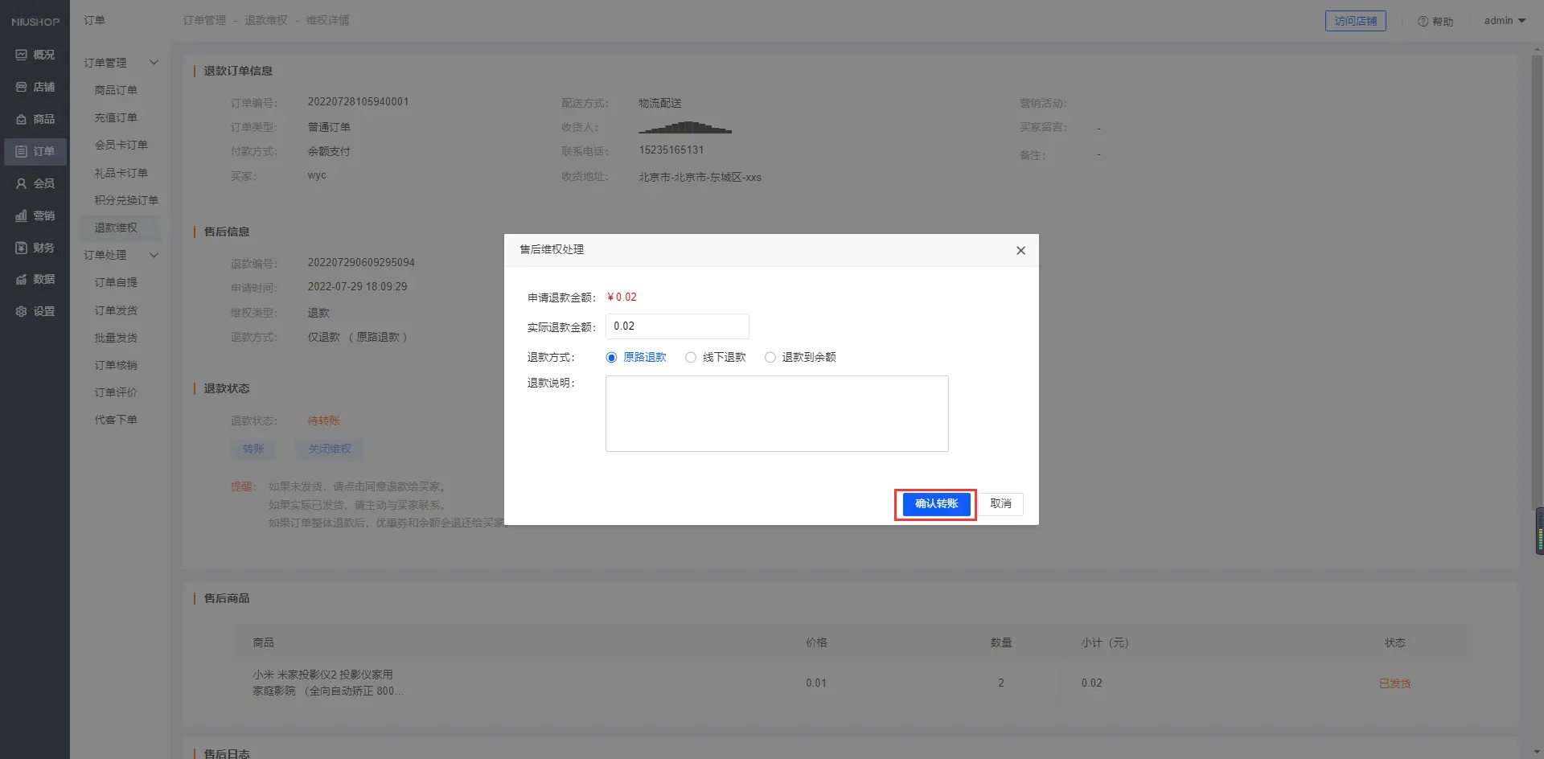
Task: Open the 店铺 shop icon in sidebar
Action: pos(22,87)
